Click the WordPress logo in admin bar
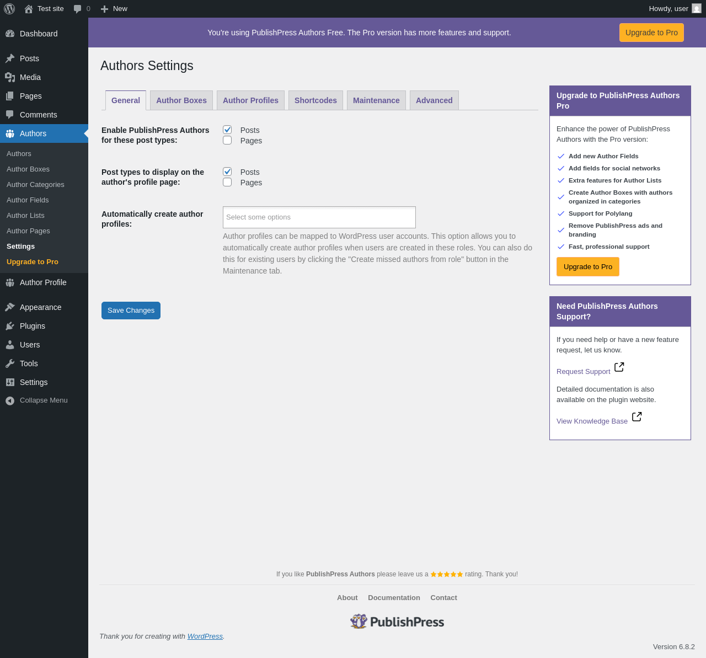 tap(9, 9)
